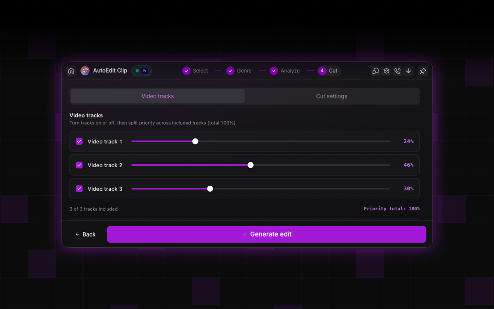Image resolution: width=494 pixels, height=309 pixels.
Task: Open tutorials via graduation cap icon
Action: (387, 71)
